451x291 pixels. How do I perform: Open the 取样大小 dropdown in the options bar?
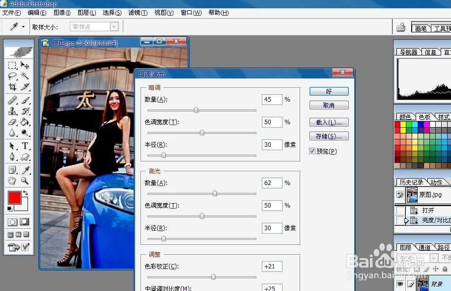click(x=114, y=27)
